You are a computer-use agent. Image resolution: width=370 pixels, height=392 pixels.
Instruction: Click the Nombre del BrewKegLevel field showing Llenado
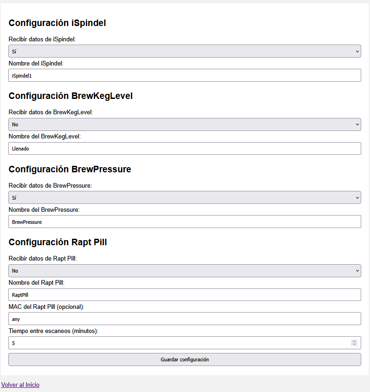[x=185, y=149]
